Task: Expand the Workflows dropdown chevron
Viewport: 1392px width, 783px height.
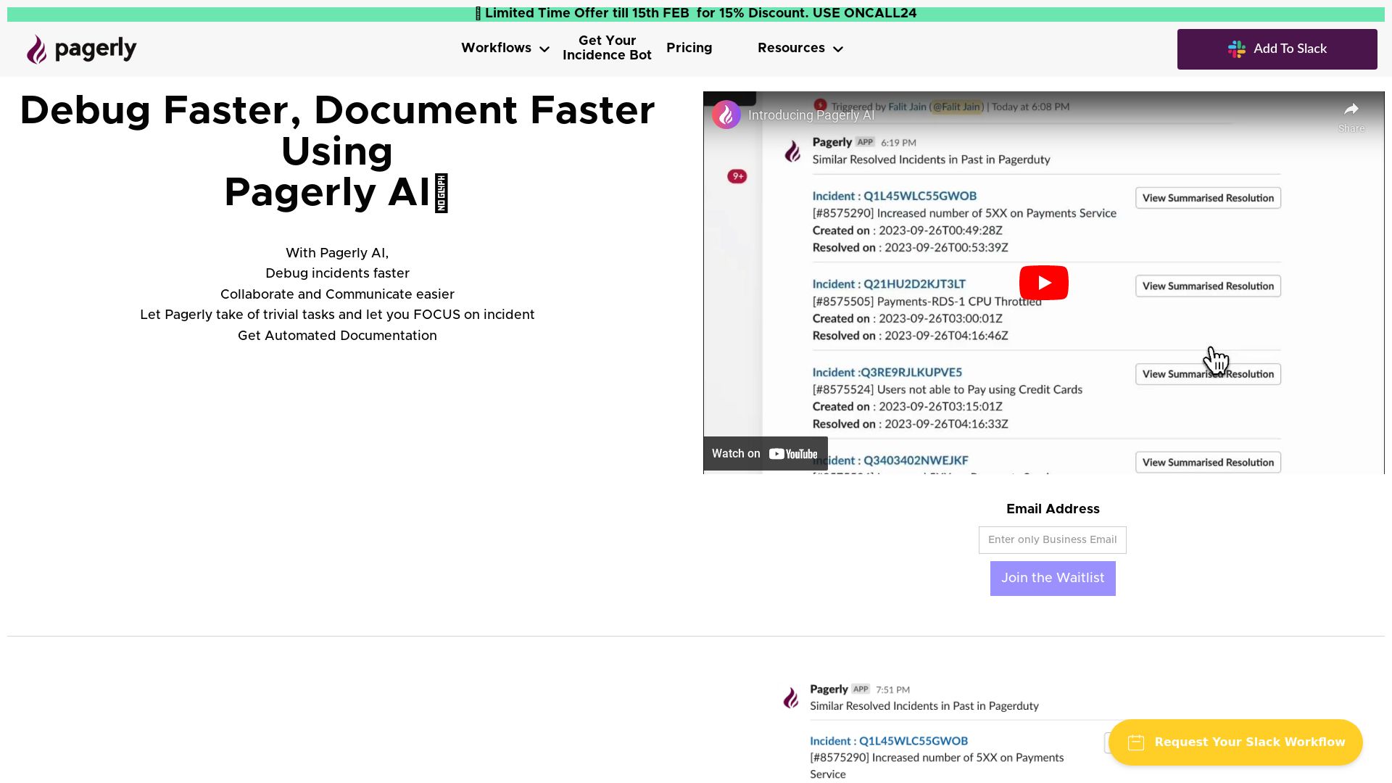Action: 544,49
